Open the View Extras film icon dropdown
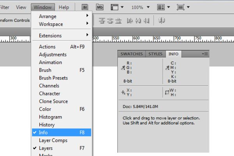234x156 pixels. pos(117,7)
